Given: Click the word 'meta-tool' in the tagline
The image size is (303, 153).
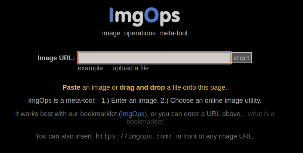Looking at the screenshot, I should (173, 33).
